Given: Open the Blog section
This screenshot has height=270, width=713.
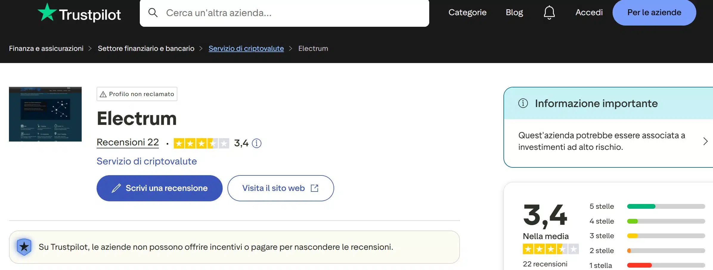Looking at the screenshot, I should (514, 12).
